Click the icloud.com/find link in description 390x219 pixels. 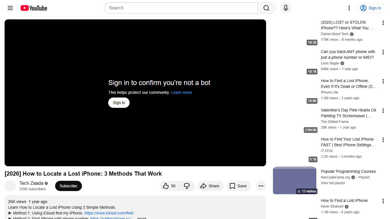point(109,213)
